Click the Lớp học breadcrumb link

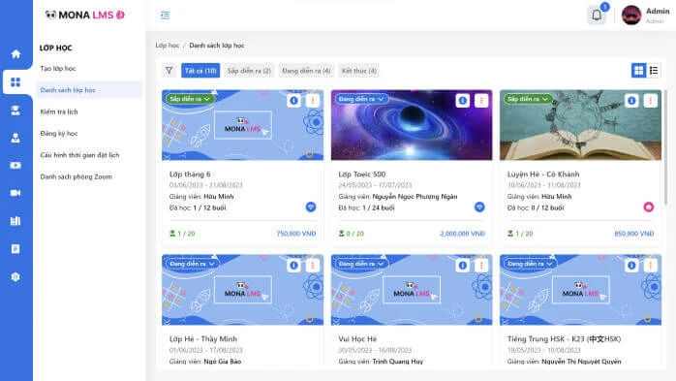pos(168,46)
